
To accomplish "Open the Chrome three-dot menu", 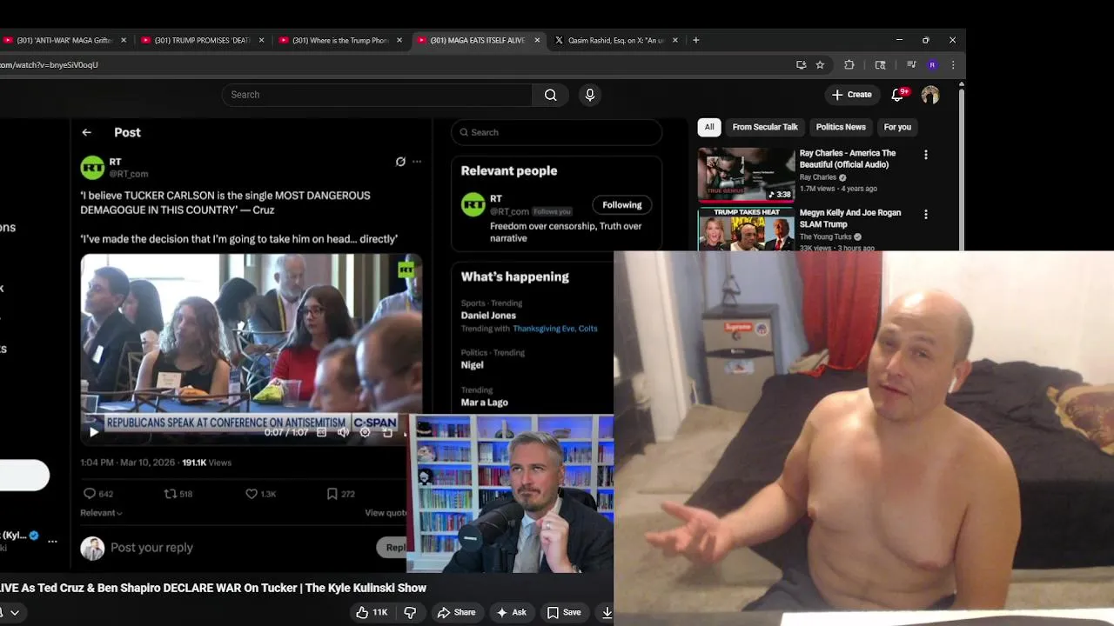I will pos(953,64).
